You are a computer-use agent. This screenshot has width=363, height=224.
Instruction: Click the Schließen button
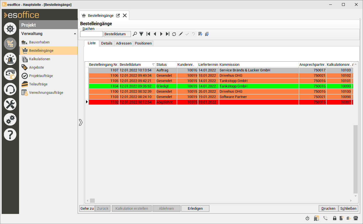coord(348,209)
